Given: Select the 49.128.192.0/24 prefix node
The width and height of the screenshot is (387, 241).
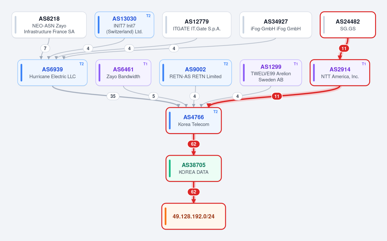Looking at the screenshot, I should pyautogui.click(x=194, y=216).
